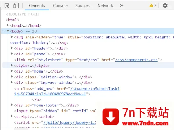Expand the div id paomo node
The height and width of the screenshot is (130, 174).
pyautogui.click(x=12, y=54)
